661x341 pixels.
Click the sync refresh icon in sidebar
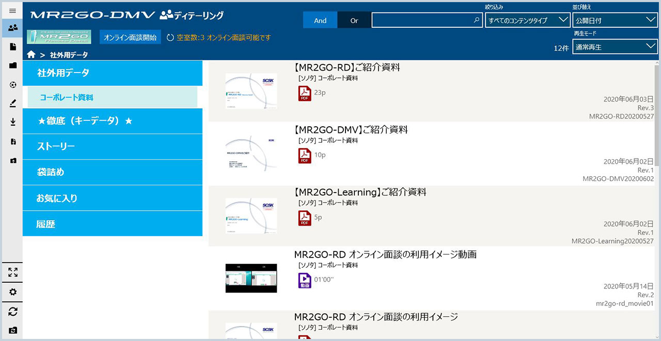[13, 312]
